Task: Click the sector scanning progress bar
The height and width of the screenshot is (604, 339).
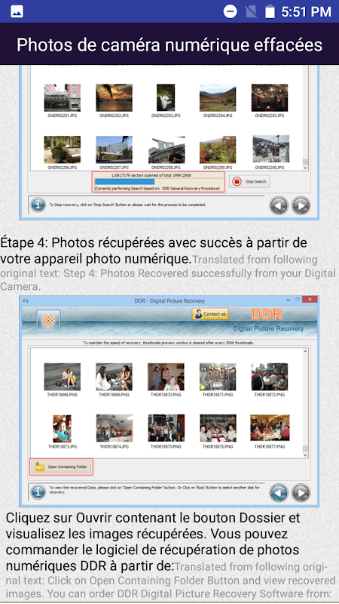Action: tap(158, 182)
